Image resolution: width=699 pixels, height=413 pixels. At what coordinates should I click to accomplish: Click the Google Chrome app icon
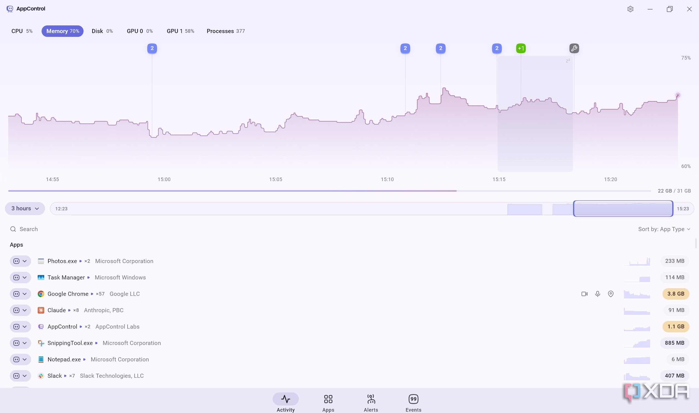click(41, 294)
